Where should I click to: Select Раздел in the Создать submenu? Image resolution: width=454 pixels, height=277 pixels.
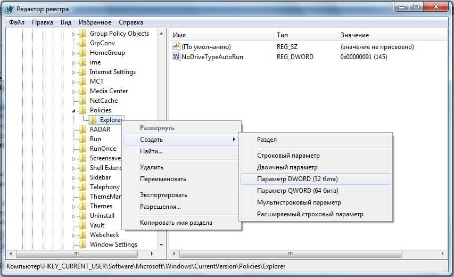tap(267, 140)
